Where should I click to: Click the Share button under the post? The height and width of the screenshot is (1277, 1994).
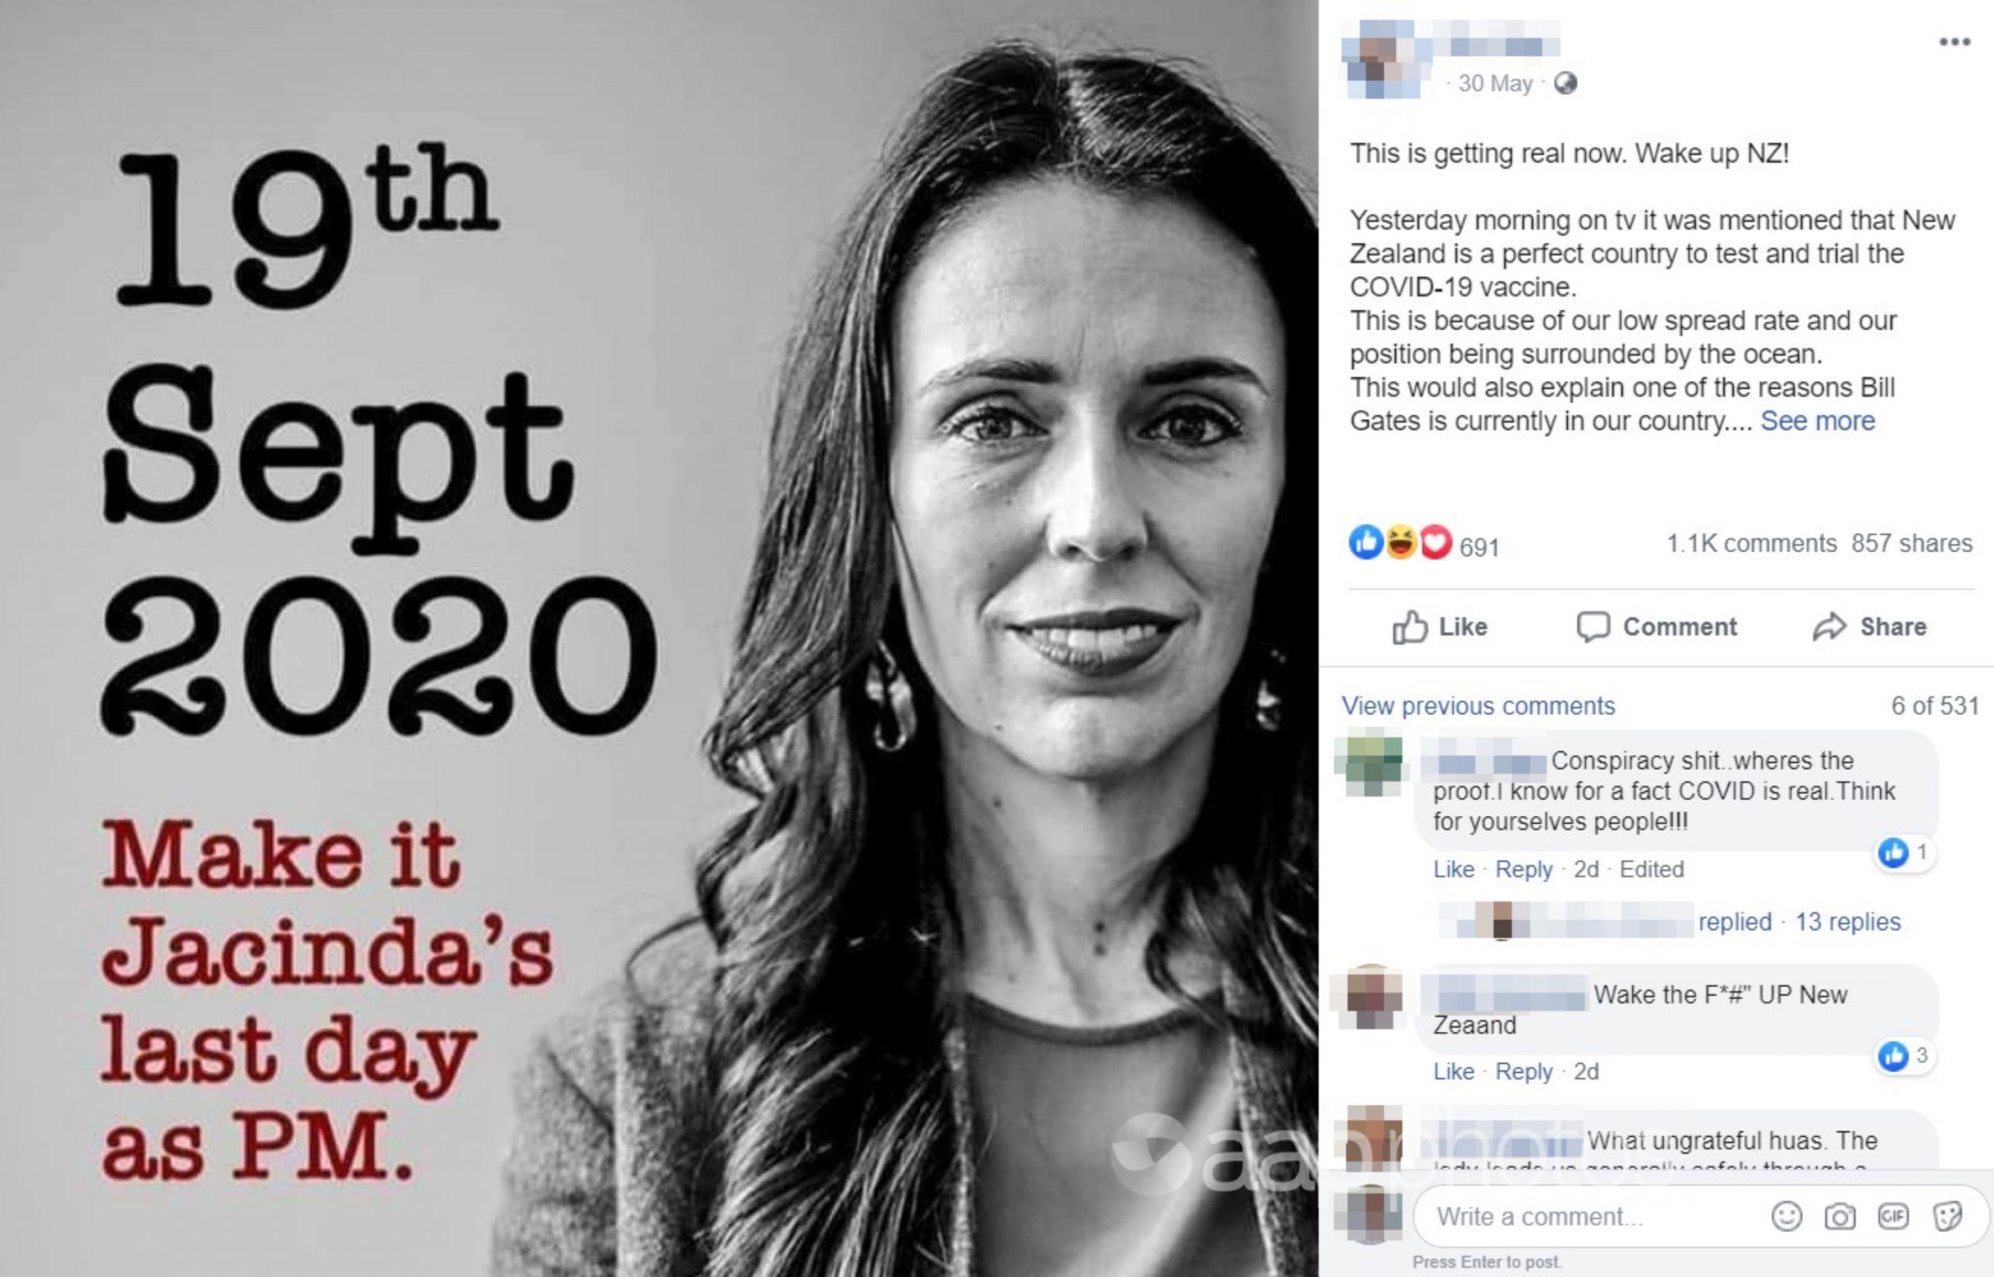(1869, 627)
